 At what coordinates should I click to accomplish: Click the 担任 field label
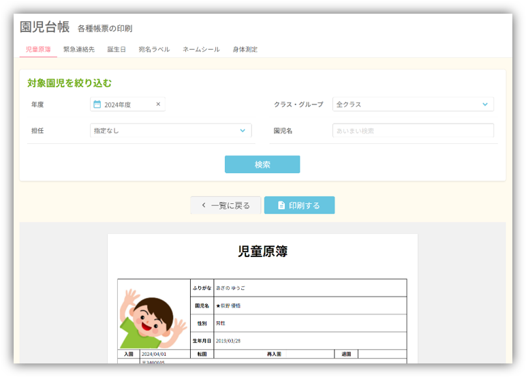(x=37, y=131)
